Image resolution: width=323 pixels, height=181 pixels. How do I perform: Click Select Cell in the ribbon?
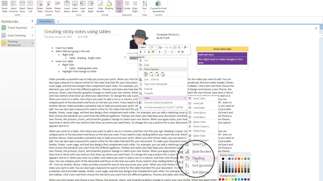tap(30, 7)
